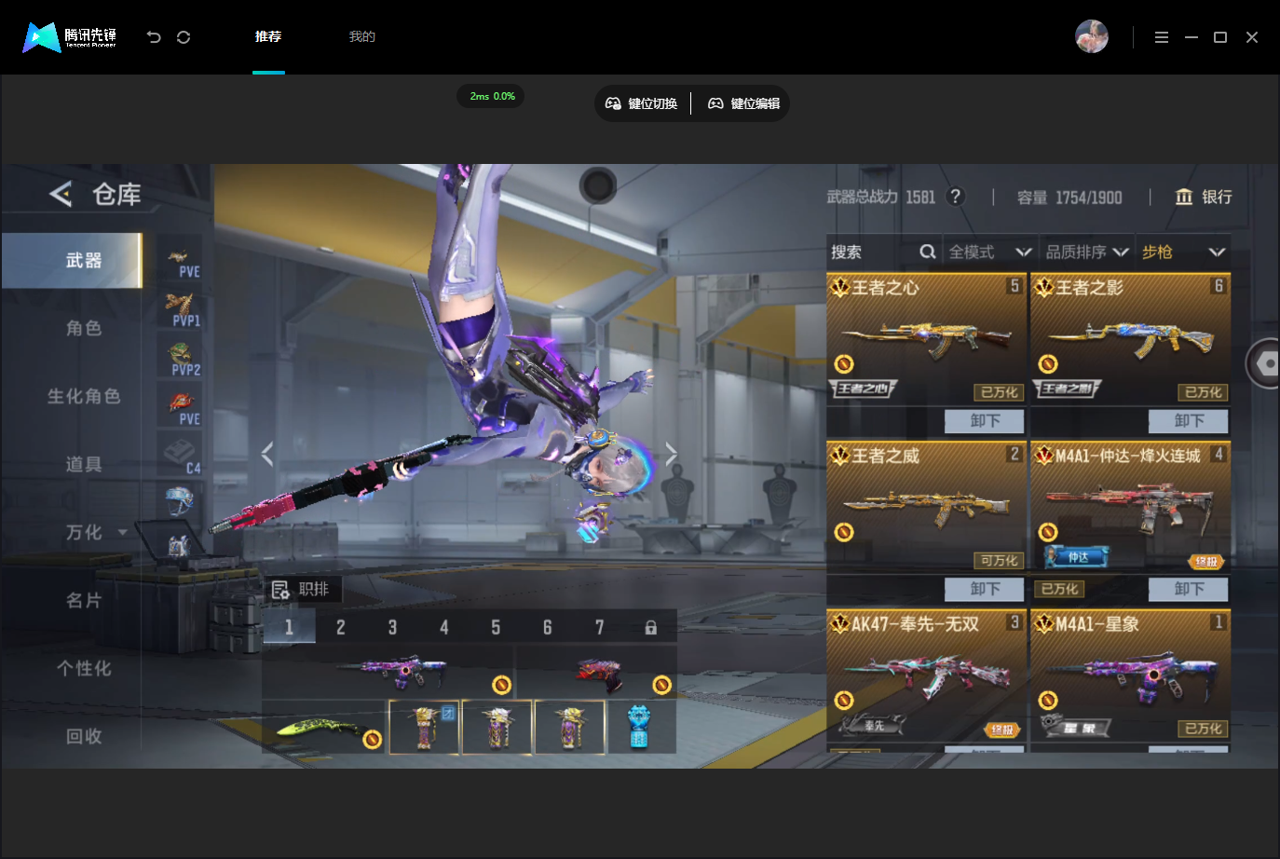Viewport: 1280px width, 859px height.
Task: Open the 品质排序 sort dropdown
Action: [1087, 252]
